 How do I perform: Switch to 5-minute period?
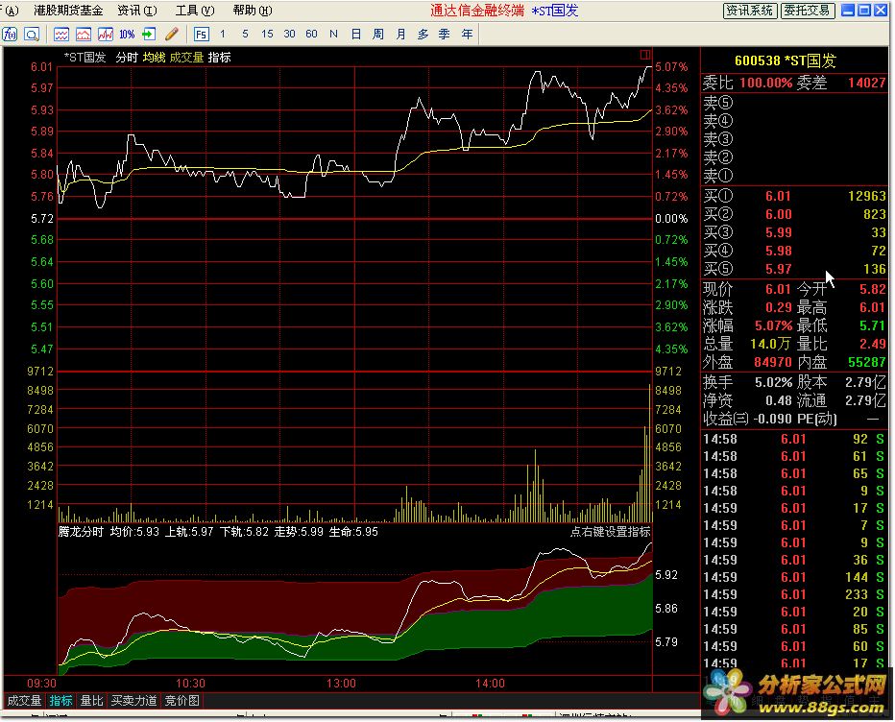pyautogui.click(x=245, y=35)
